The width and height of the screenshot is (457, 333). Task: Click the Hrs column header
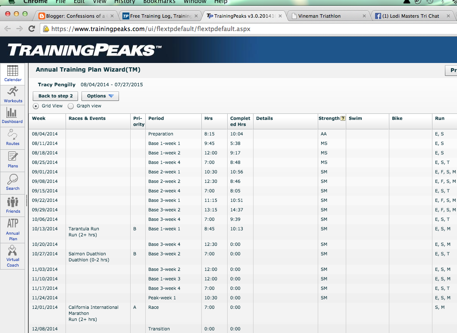pyautogui.click(x=214, y=121)
